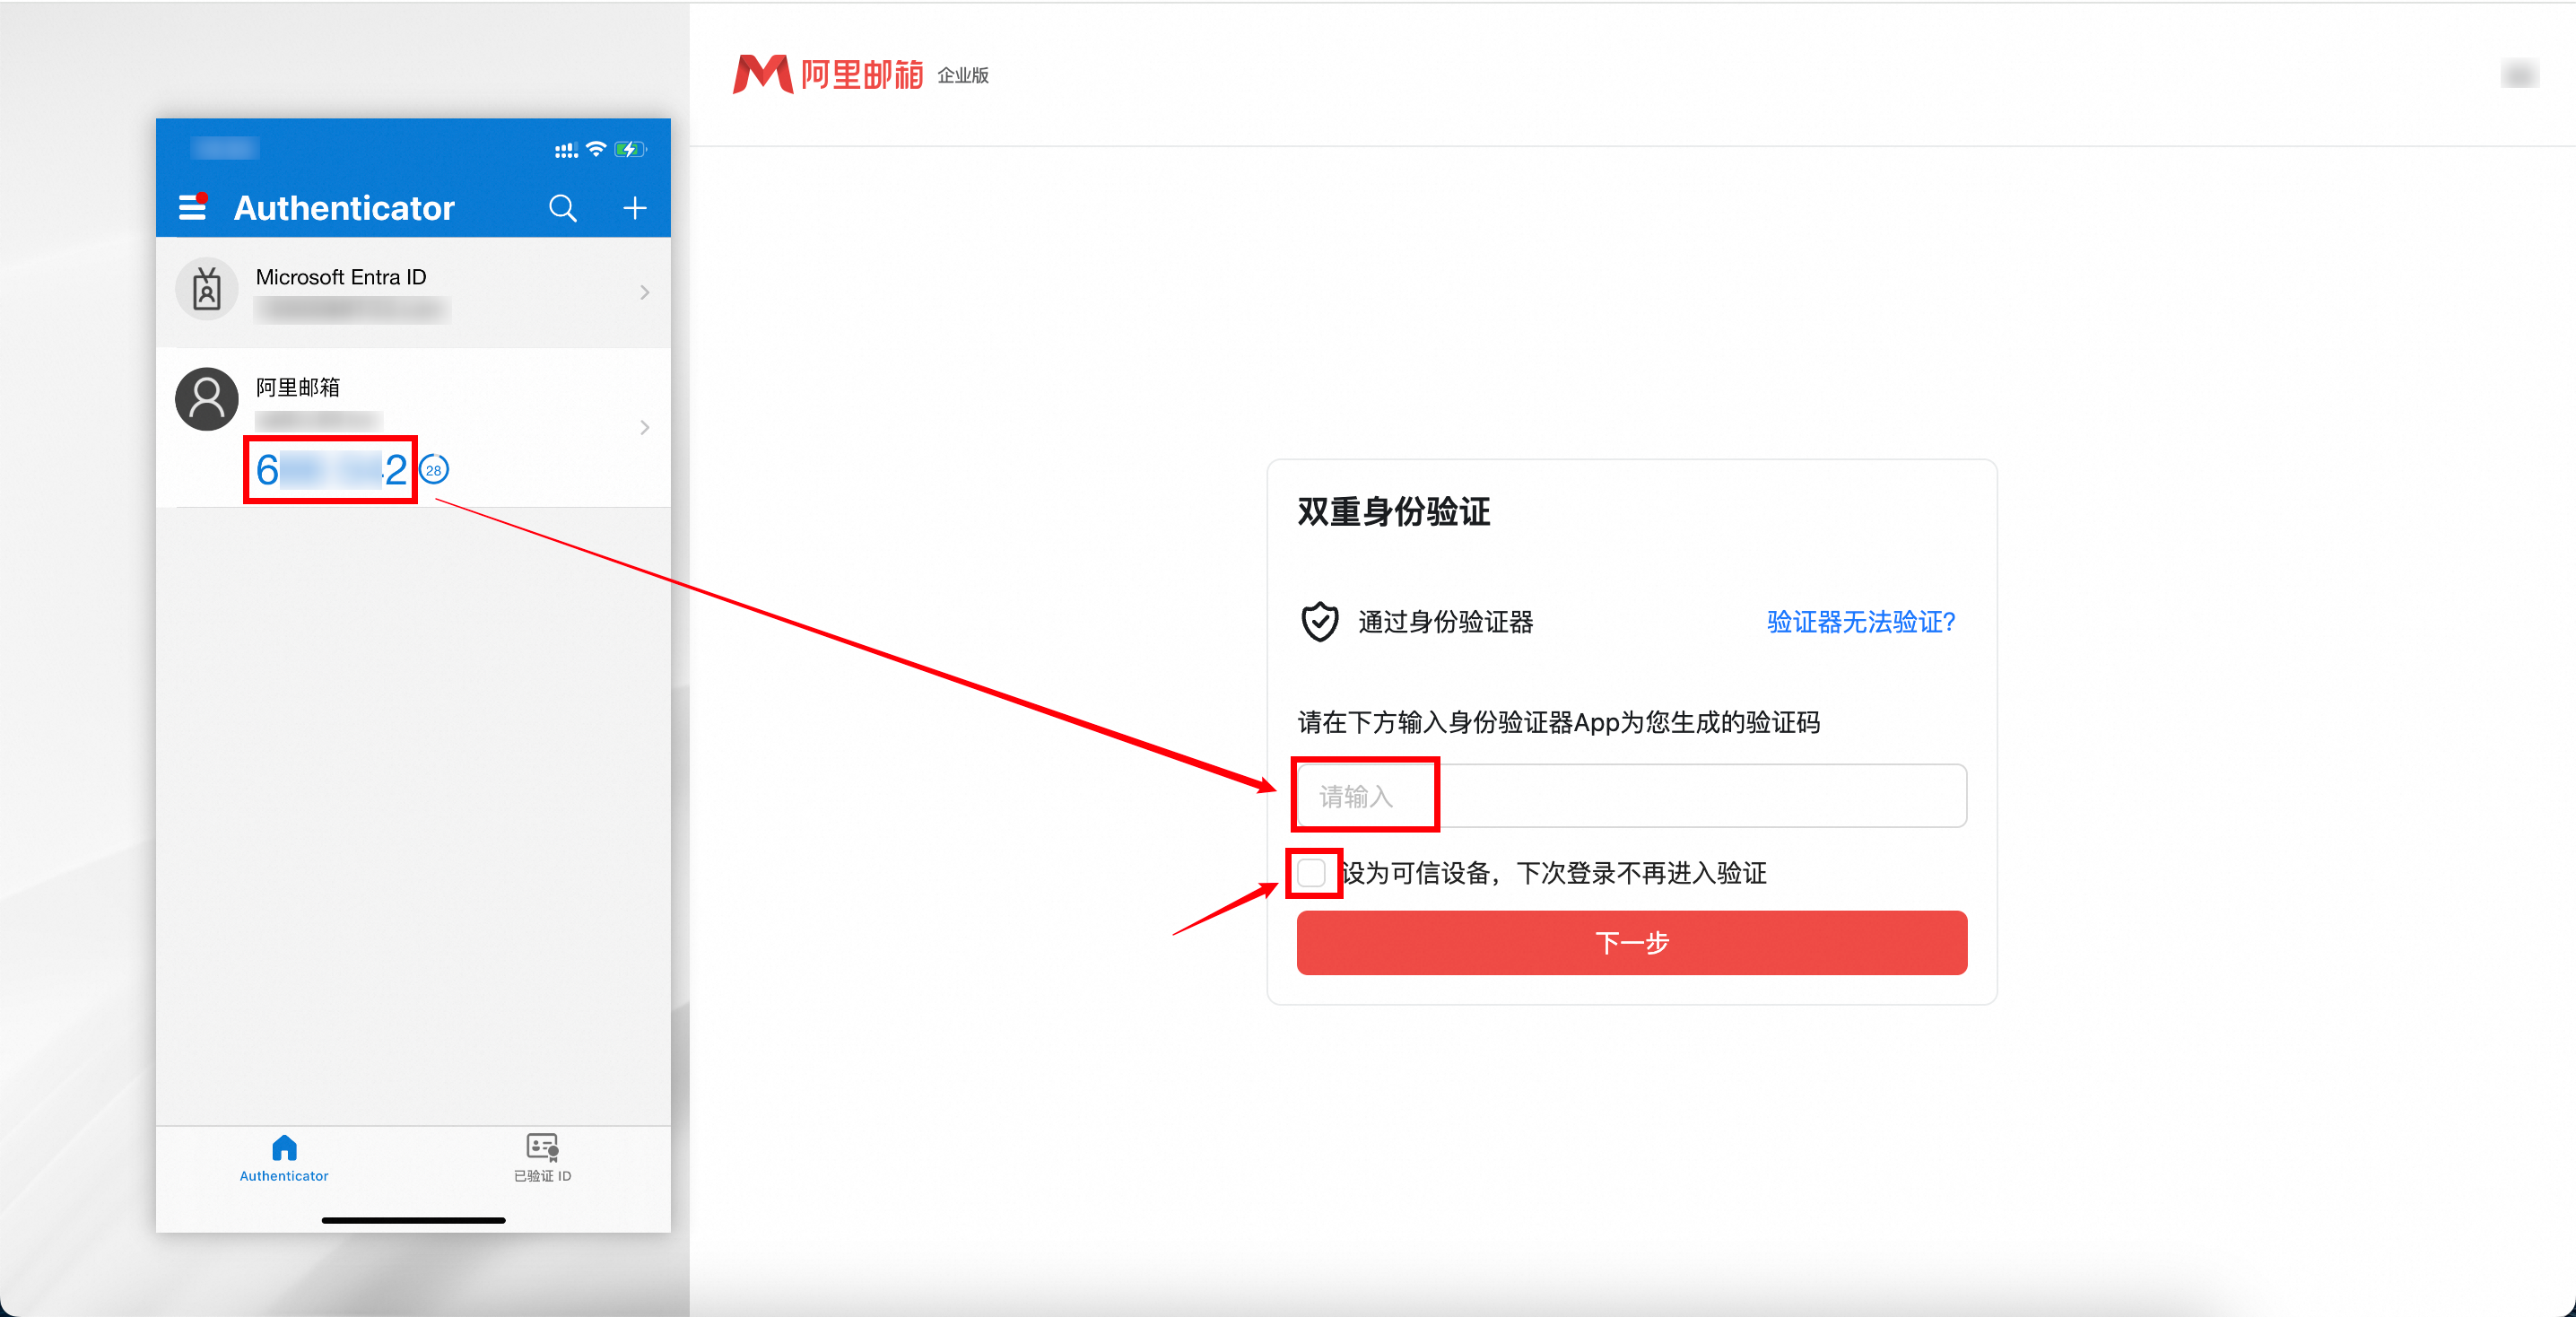The image size is (2576, 1317).
Task: Expand the Microsoft Entra ID chevron
Action: [644, 292]
